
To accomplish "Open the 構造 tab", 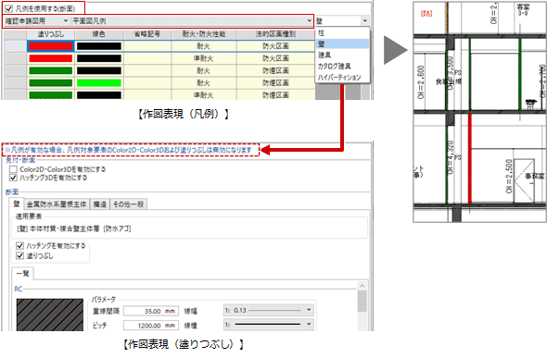I will [100, 204].
